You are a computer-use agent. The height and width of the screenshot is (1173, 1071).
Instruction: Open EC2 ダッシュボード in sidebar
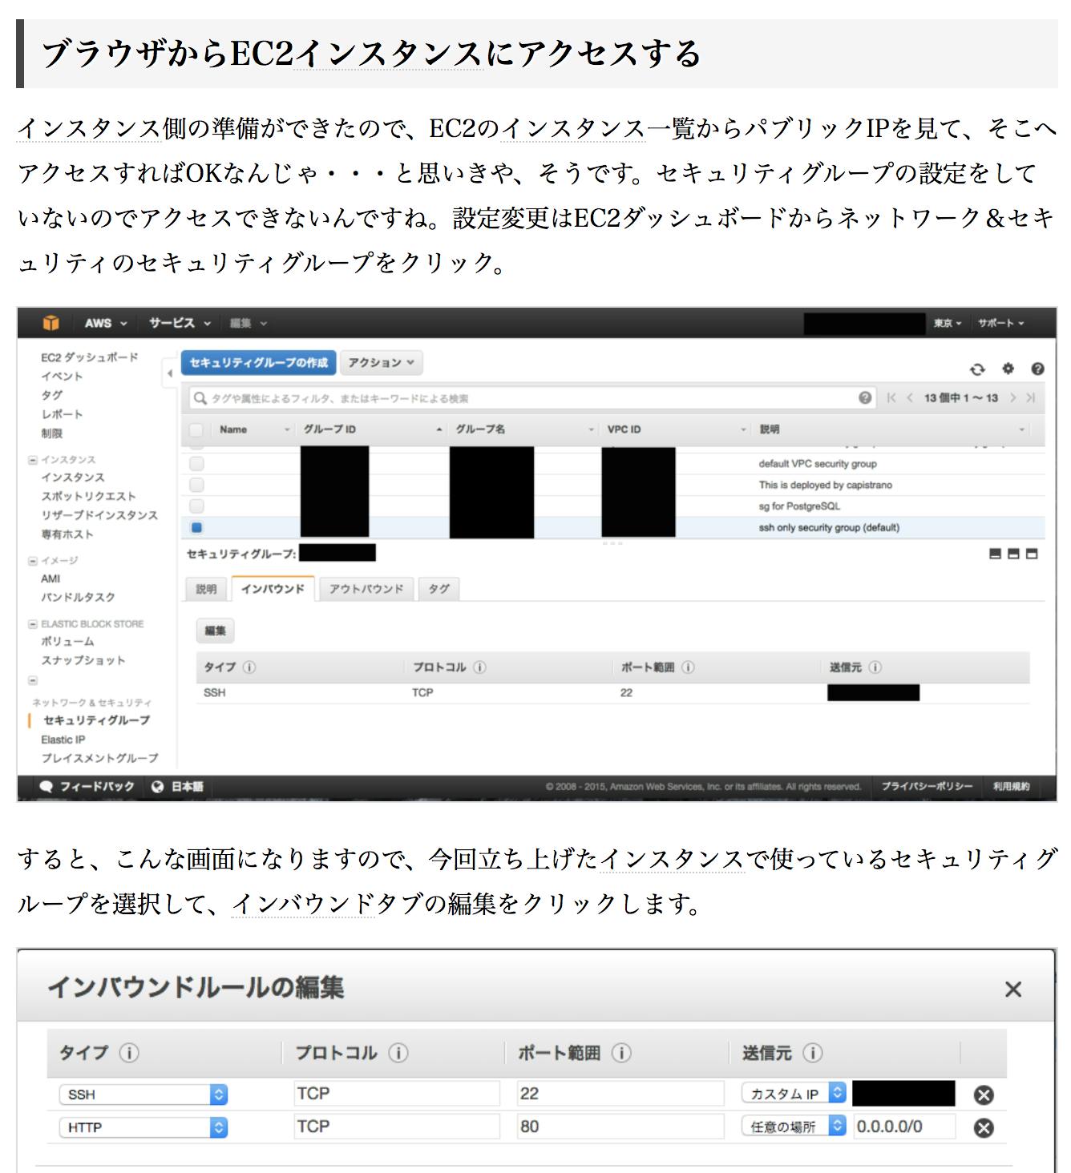(90, 357)
